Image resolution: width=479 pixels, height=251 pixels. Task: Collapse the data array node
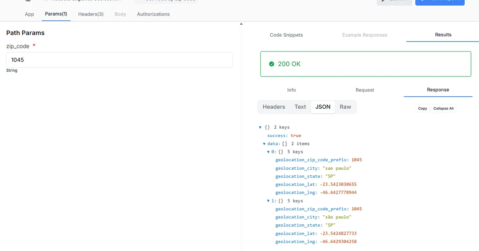pos(264,144)
